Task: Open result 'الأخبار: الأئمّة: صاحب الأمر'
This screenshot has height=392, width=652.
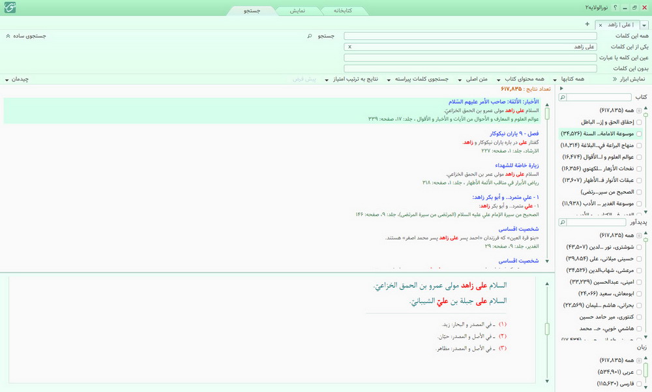Action: (x=494, y=102)
